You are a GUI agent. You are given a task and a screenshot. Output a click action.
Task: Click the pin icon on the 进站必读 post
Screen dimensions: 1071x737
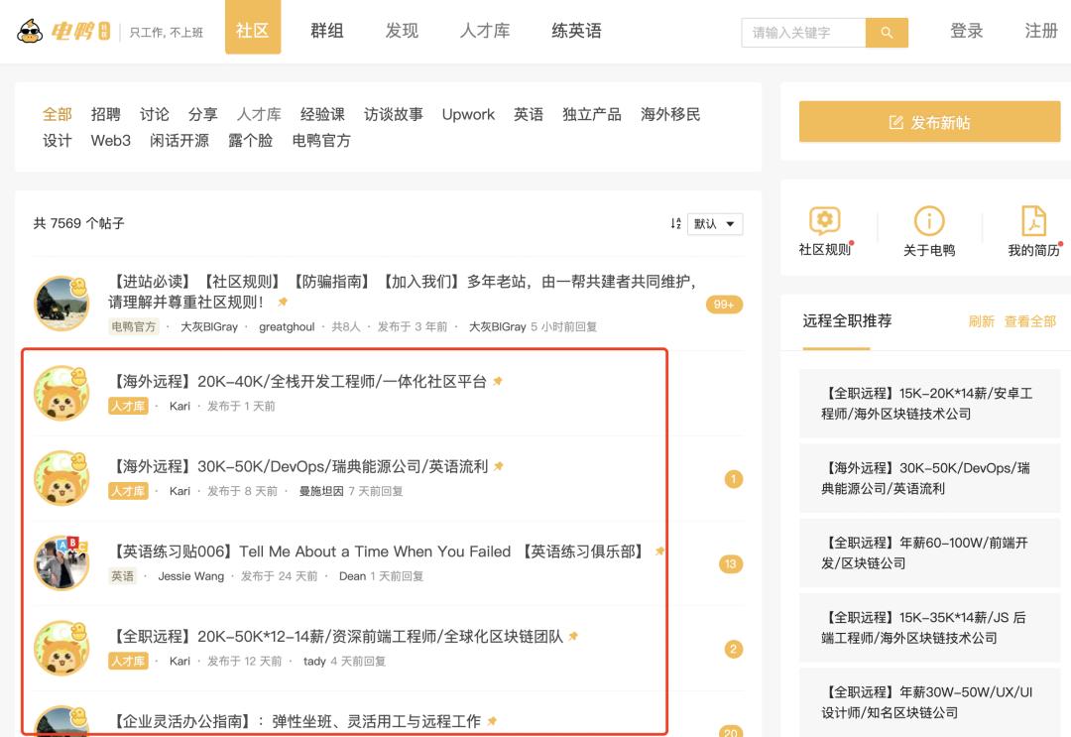[282, 302]
